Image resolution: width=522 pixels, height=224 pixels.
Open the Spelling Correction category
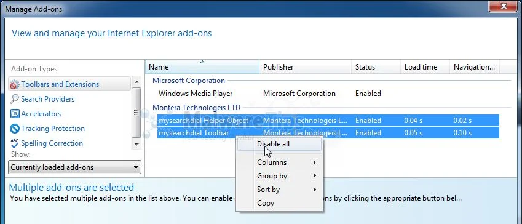tap(52, 143)
